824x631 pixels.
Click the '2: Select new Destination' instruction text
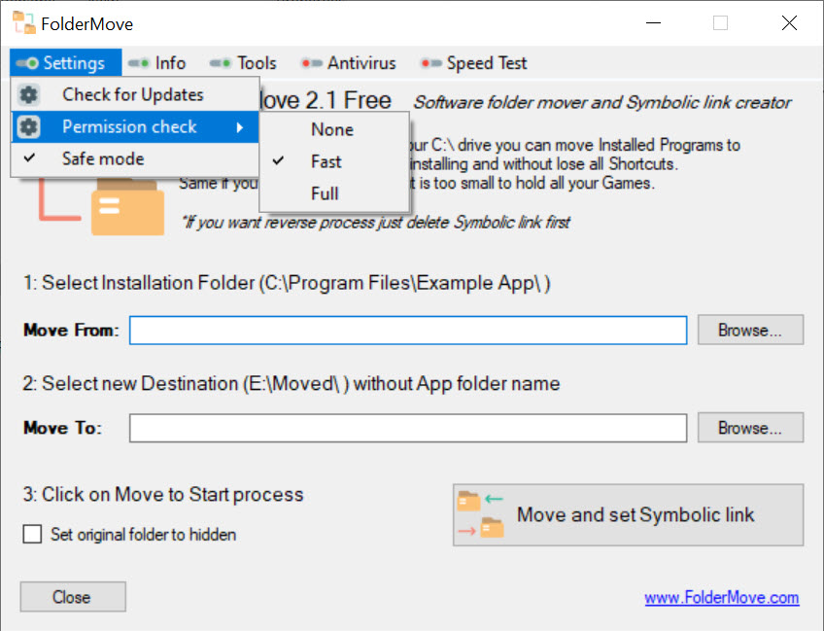(x=292, y=384)
